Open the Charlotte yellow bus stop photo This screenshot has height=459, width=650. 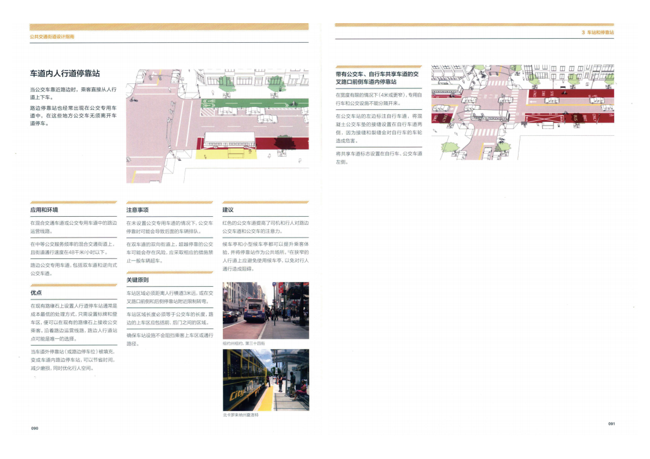click(266, 380)
